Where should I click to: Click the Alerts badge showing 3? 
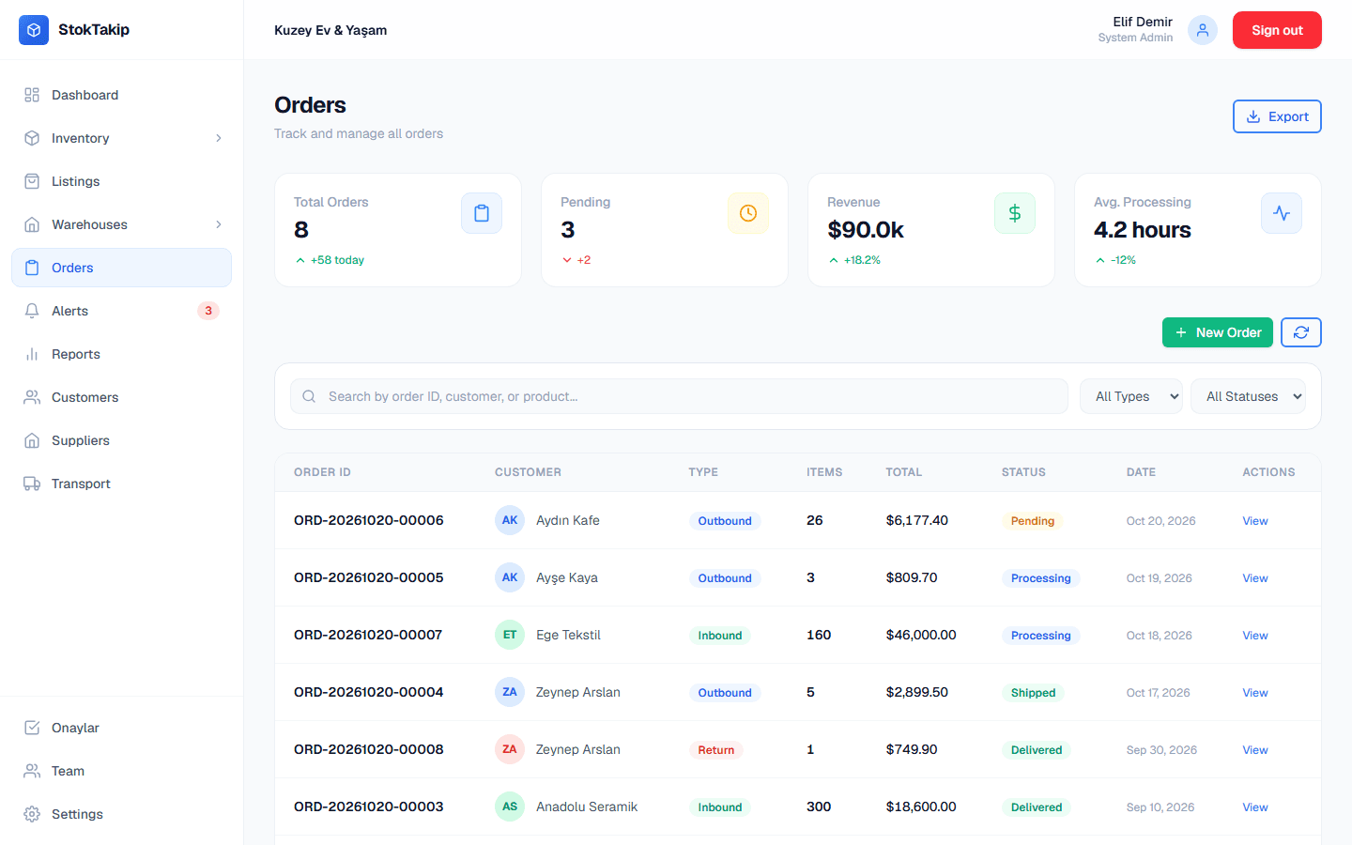pos(208,311)
